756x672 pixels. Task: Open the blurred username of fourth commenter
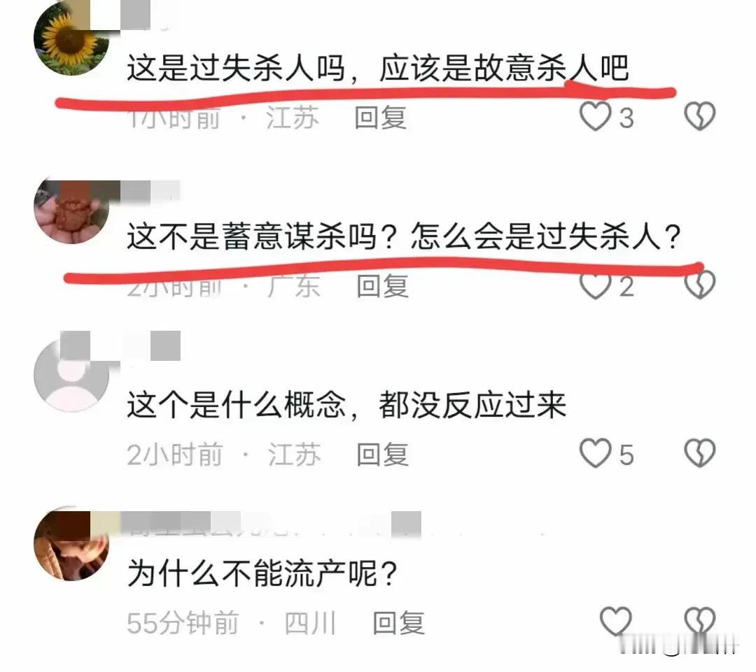[271, 524]
